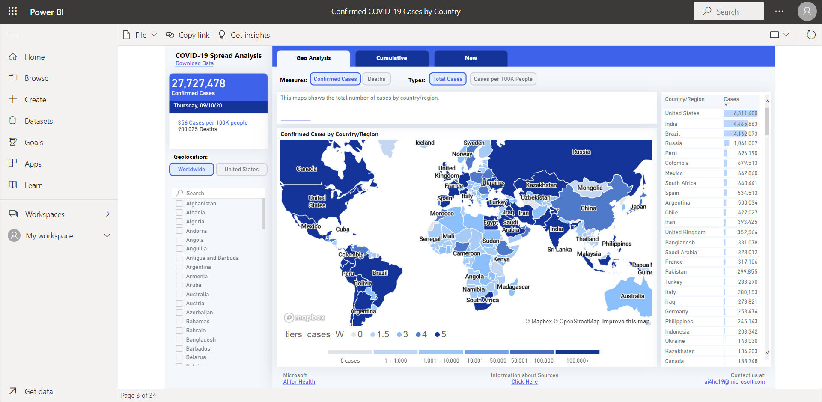Open the app launcher waffle icon

(13, 12)
